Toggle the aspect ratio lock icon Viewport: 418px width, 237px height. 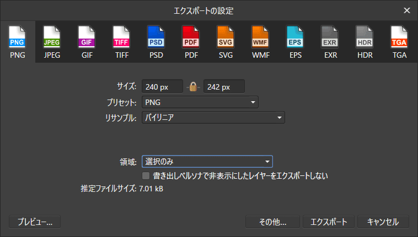(x=193, y=87)
